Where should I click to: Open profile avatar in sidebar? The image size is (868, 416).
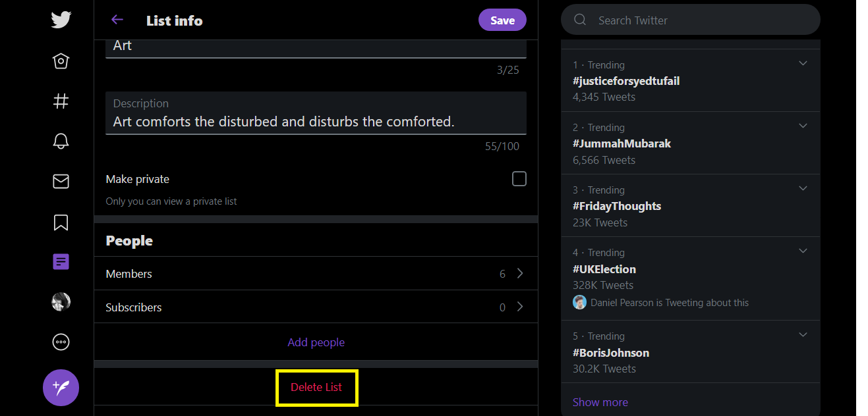pos(61,302)
